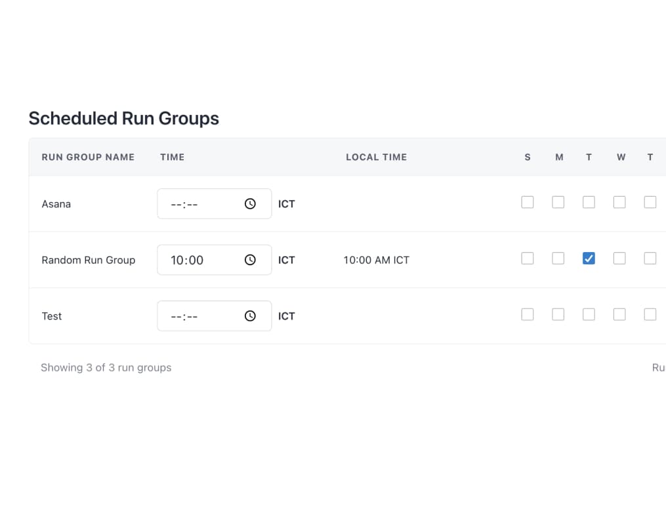Enable Sunday for Random Run Group
Viewport: 666px width, 525px height.
coord(528,259)
